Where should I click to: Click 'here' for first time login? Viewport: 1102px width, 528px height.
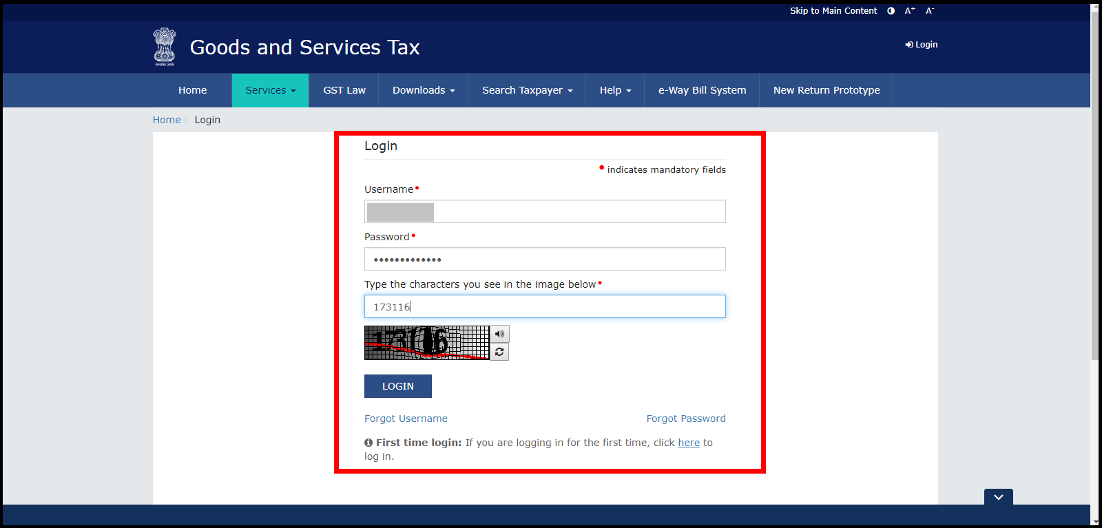click(x=689, y=443)
